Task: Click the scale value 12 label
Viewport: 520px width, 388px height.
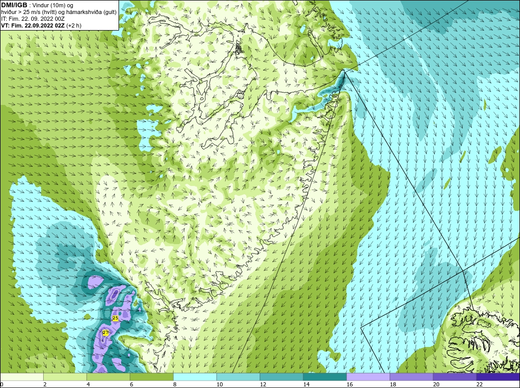Action: [263, 384]
